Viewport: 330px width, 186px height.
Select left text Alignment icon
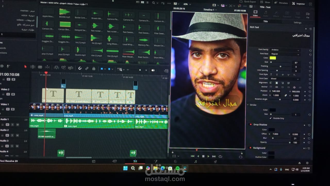tap(271, 83)
